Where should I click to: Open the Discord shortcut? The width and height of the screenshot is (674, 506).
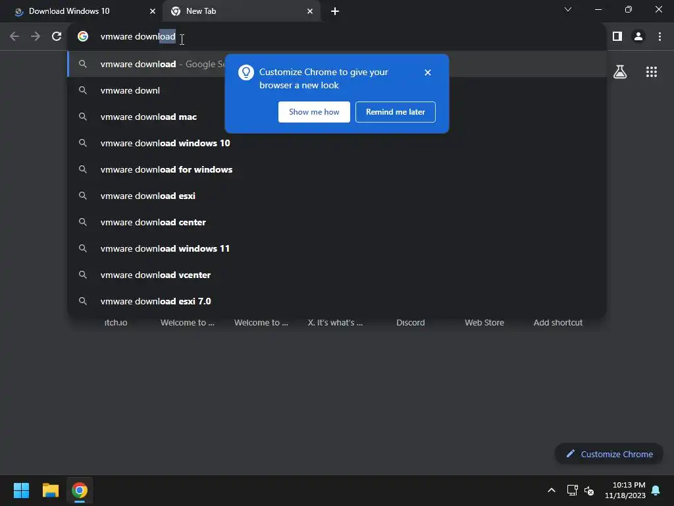(x=411, y=322)
